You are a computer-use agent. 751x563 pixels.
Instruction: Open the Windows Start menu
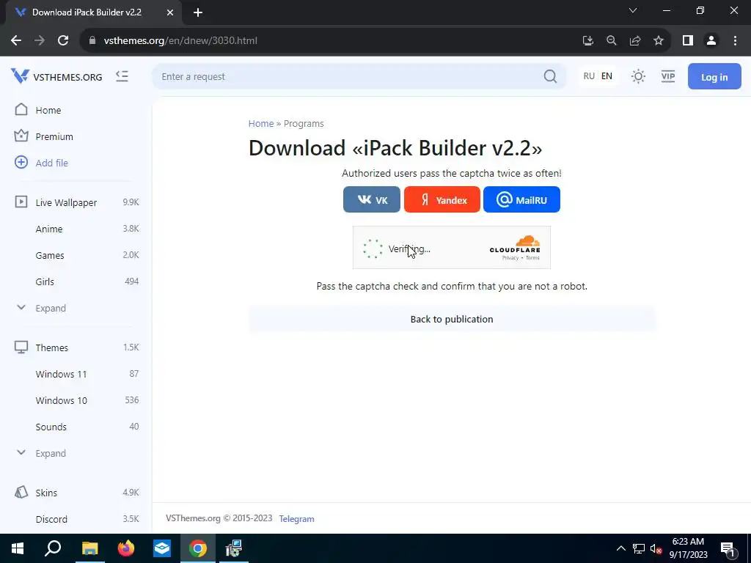coord(18,548)
